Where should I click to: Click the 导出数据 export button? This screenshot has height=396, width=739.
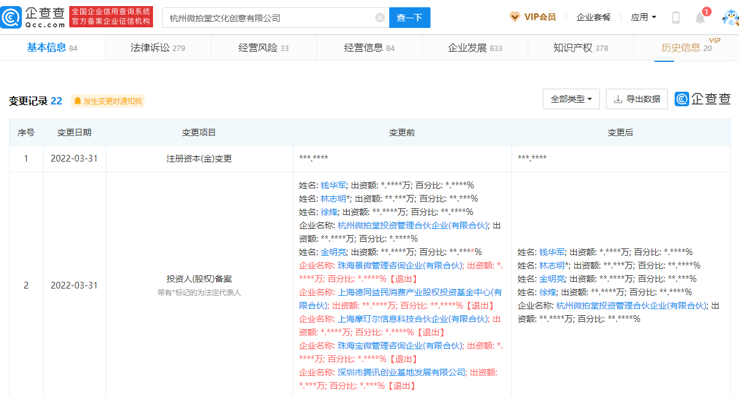click(x=637, y=99)
